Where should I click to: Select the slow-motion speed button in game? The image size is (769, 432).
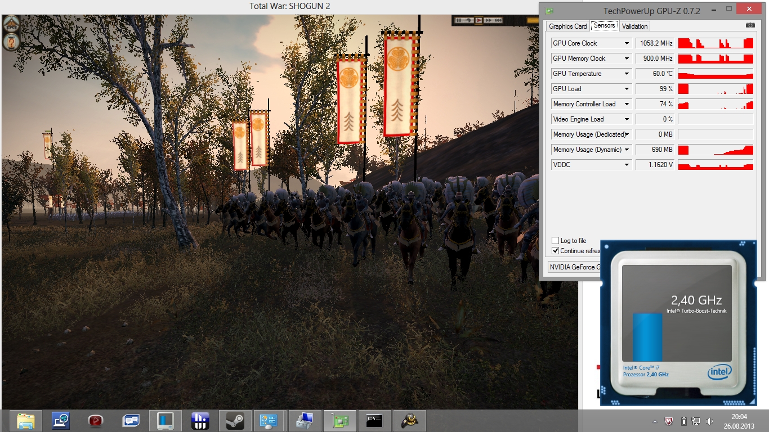[x=469, y=20]
